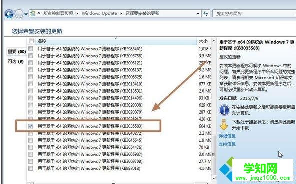Viewport: 296px width, 184px height.
Task: Sort by the 大小 column header
Action: pos(203,41)
